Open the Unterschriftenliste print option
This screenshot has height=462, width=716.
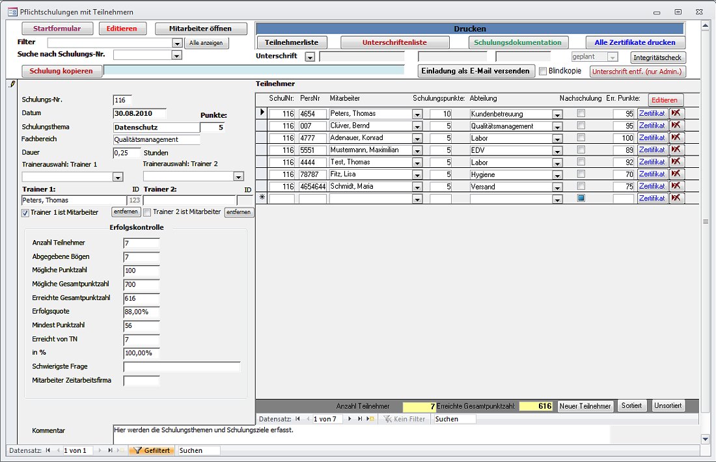(395, 42)
